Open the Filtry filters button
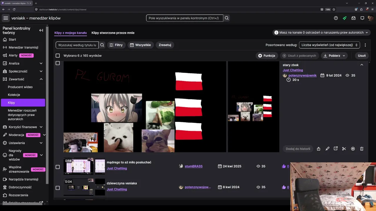 coord(116,45)
